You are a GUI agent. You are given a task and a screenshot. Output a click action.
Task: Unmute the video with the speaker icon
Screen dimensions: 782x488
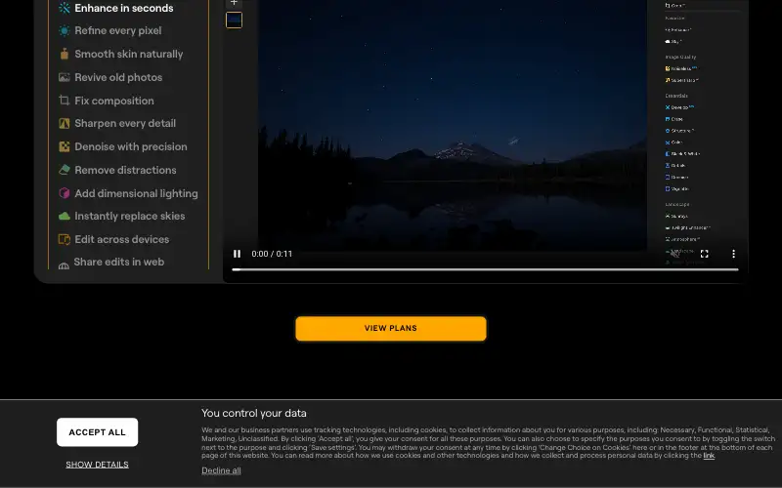pyautogui.click(x=675, y=254)
